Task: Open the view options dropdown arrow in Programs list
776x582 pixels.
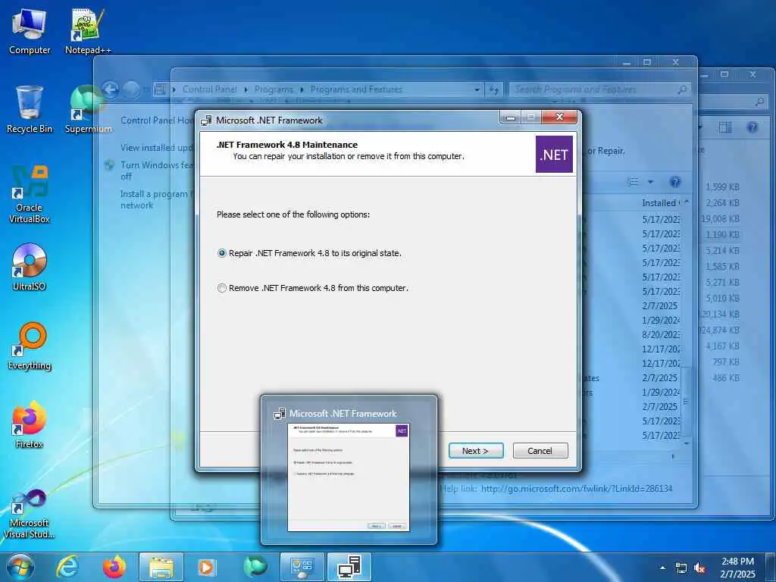Action: point(651,182)
